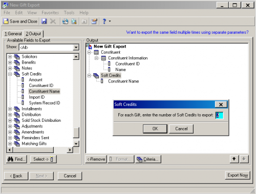This screenshot has width=256, height=194.
Task: Click the blue floppy disk Save icon
Action: point(44,21)
